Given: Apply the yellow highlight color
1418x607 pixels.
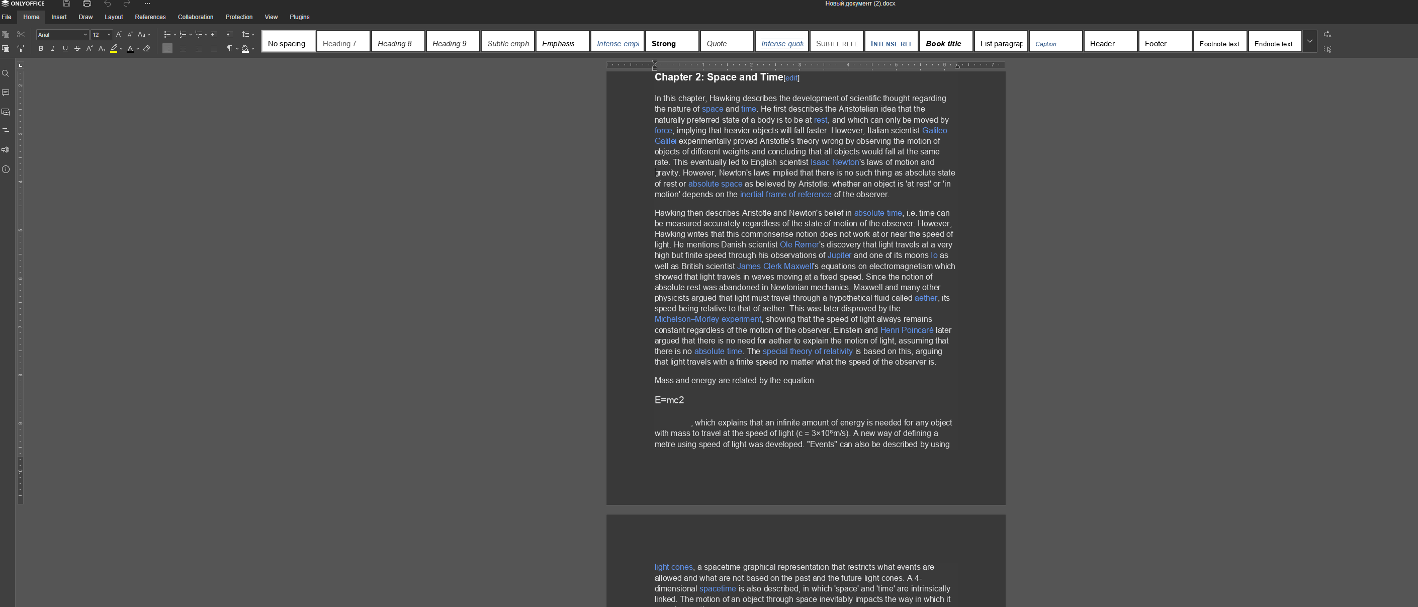Looking at the screenshot, I should 114,48.
